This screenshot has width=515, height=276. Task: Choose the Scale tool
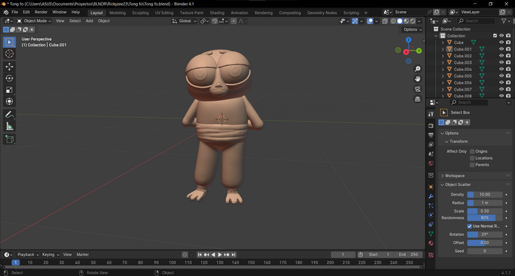click(9, 90)
